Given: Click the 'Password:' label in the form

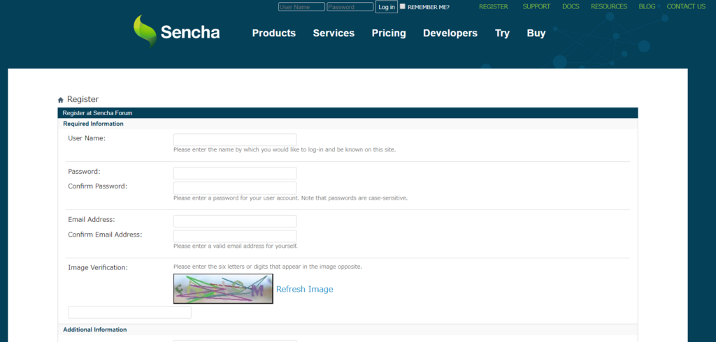Looking at the screenshot, I should [x=84, y=172].
